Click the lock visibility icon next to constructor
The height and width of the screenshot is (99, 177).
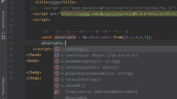62,55
